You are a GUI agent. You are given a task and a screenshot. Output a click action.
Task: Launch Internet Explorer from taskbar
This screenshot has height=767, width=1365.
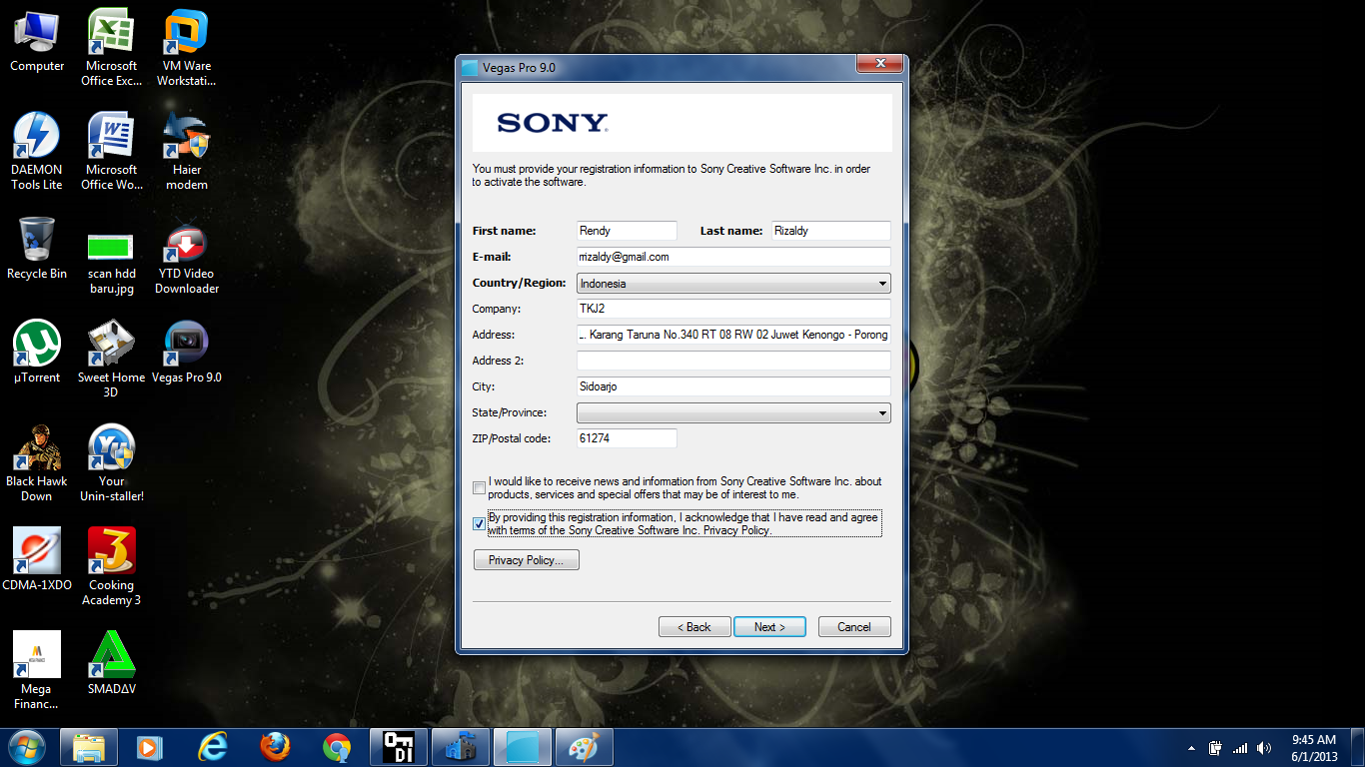(213, 747)
